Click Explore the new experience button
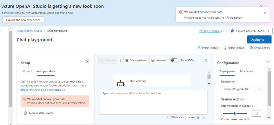 point(23,20)
